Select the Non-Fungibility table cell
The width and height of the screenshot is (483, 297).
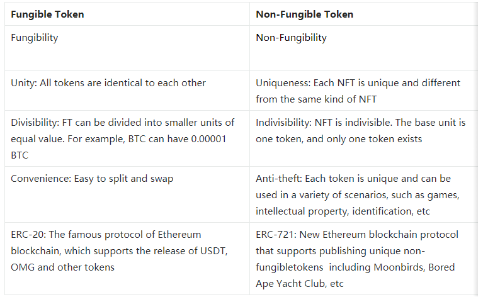[363, 48]
